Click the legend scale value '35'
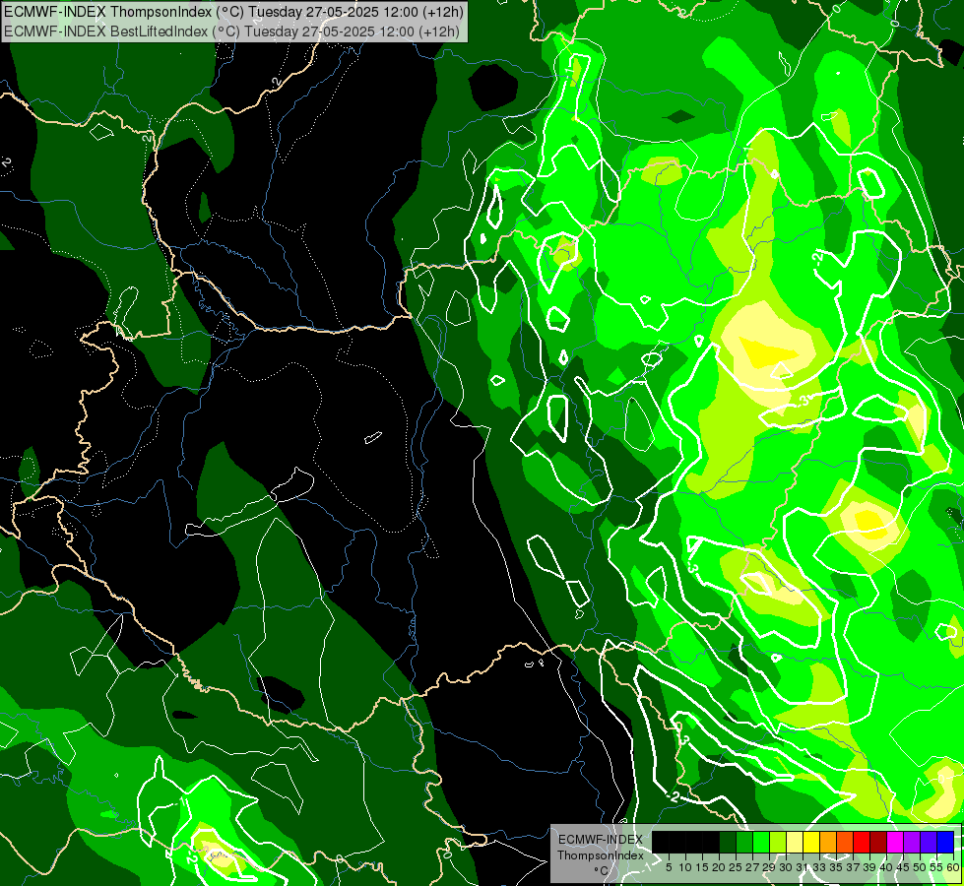This screenshot has height=886, width=964. pyautogui.click(x=836, y=867)
